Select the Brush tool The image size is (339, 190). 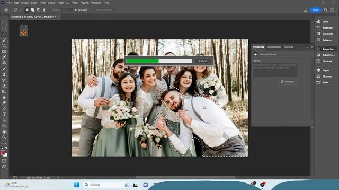pos(4,69)
